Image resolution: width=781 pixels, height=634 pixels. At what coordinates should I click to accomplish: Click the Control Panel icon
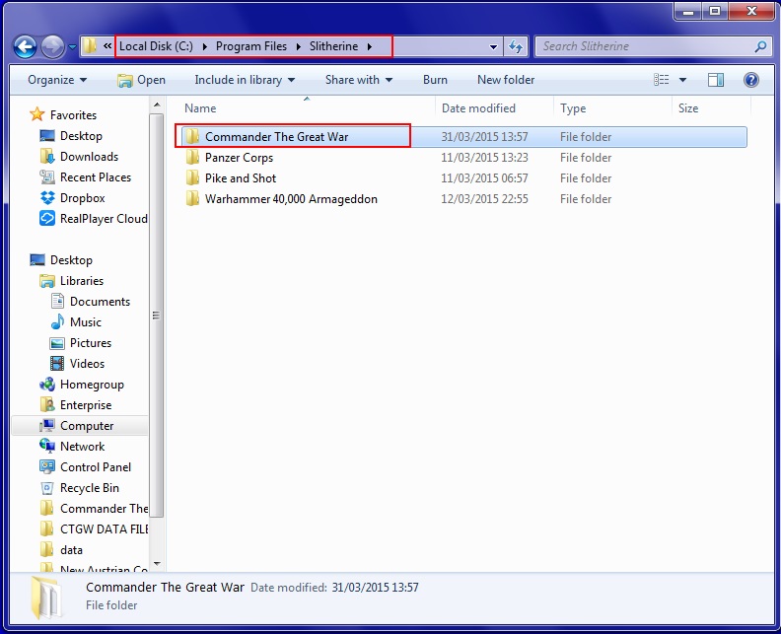pos(47,467)
